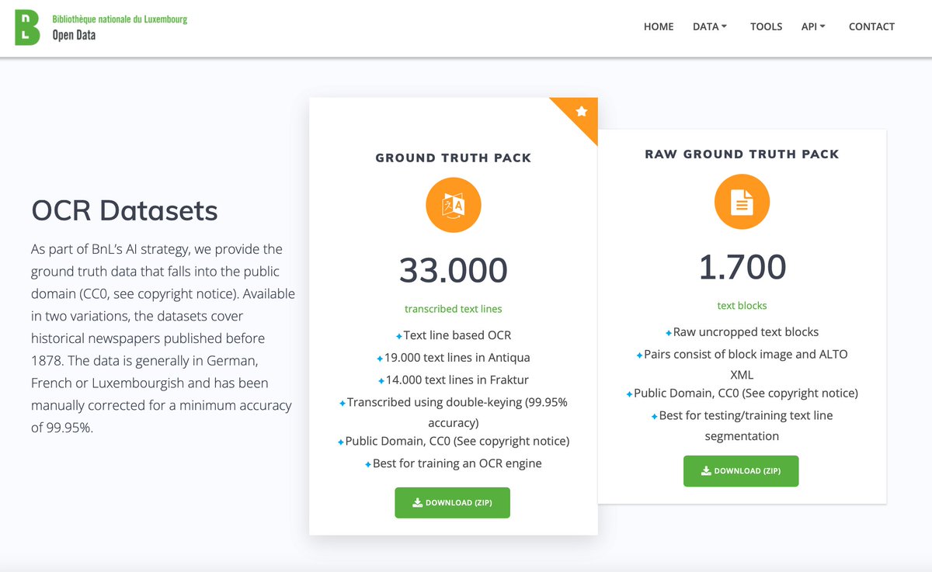Expand the API dropdown menu

pyautogui.click(x=813, y=26)
